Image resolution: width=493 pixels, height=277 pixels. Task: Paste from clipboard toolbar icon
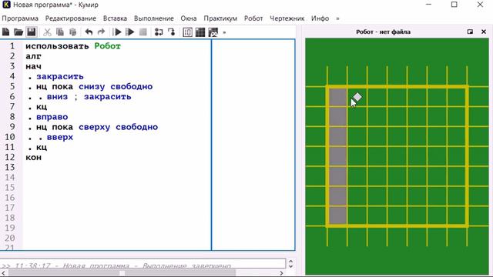tap(72, 32)
